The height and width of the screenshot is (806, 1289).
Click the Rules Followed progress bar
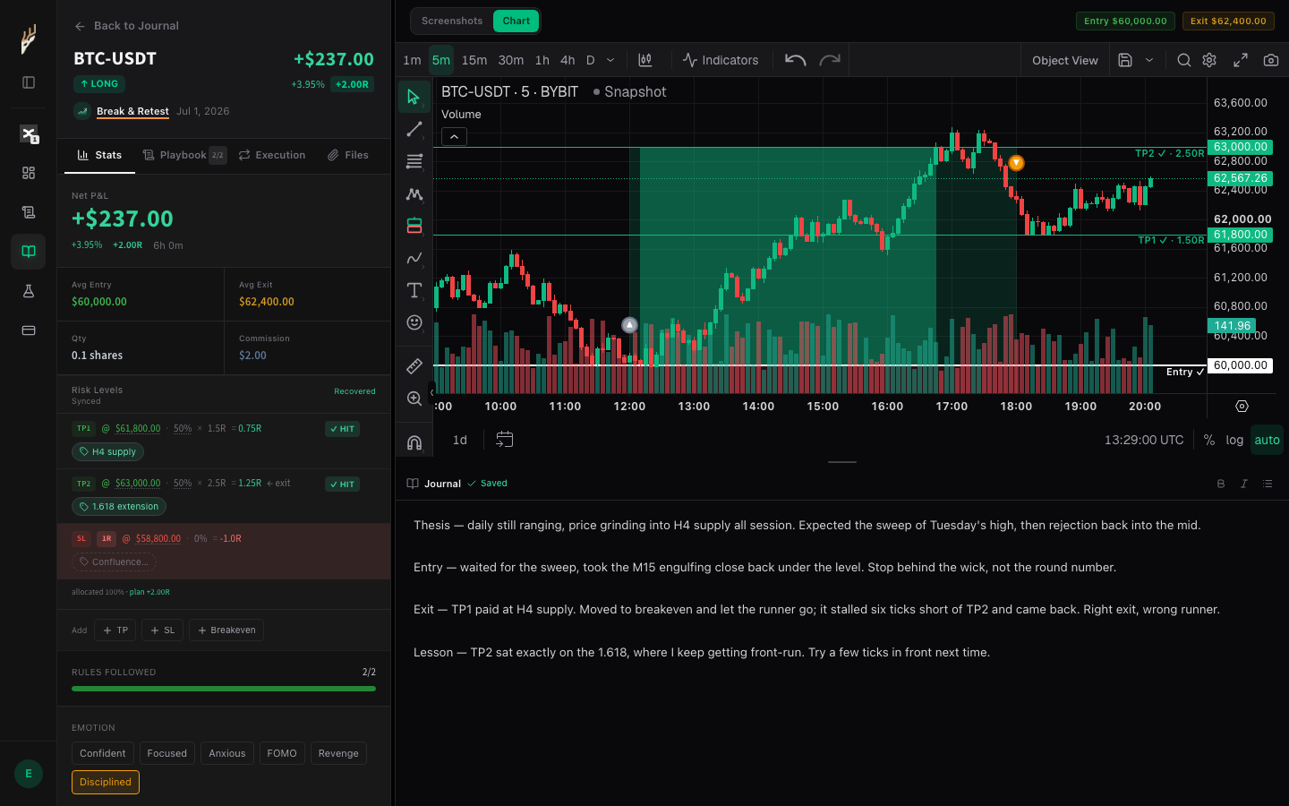(224, 689)
